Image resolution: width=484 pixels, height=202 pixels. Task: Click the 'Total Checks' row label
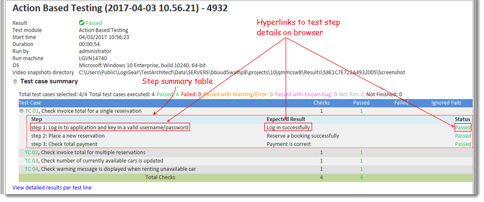[x=160, y=177]
